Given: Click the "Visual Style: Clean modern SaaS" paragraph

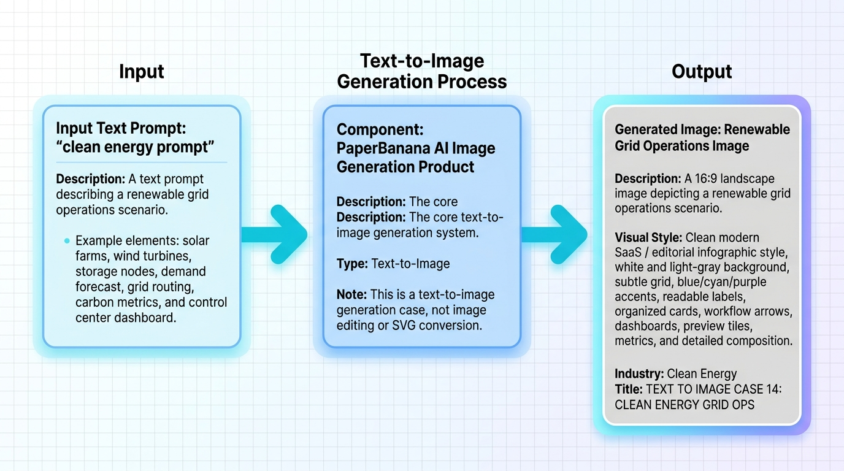Looking at the screenshot, I should pos(704,289).
